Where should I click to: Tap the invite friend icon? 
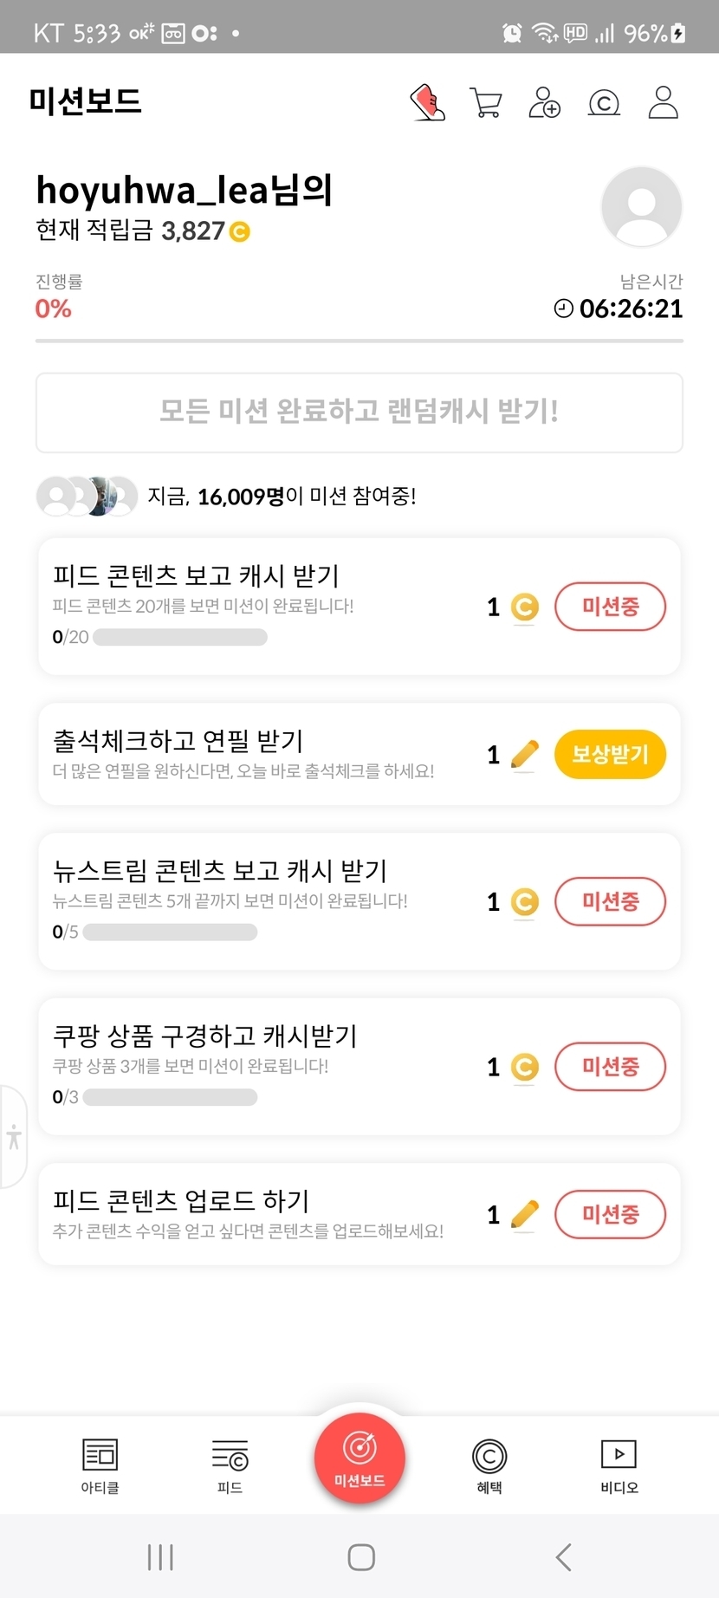[x=545, y=102]
